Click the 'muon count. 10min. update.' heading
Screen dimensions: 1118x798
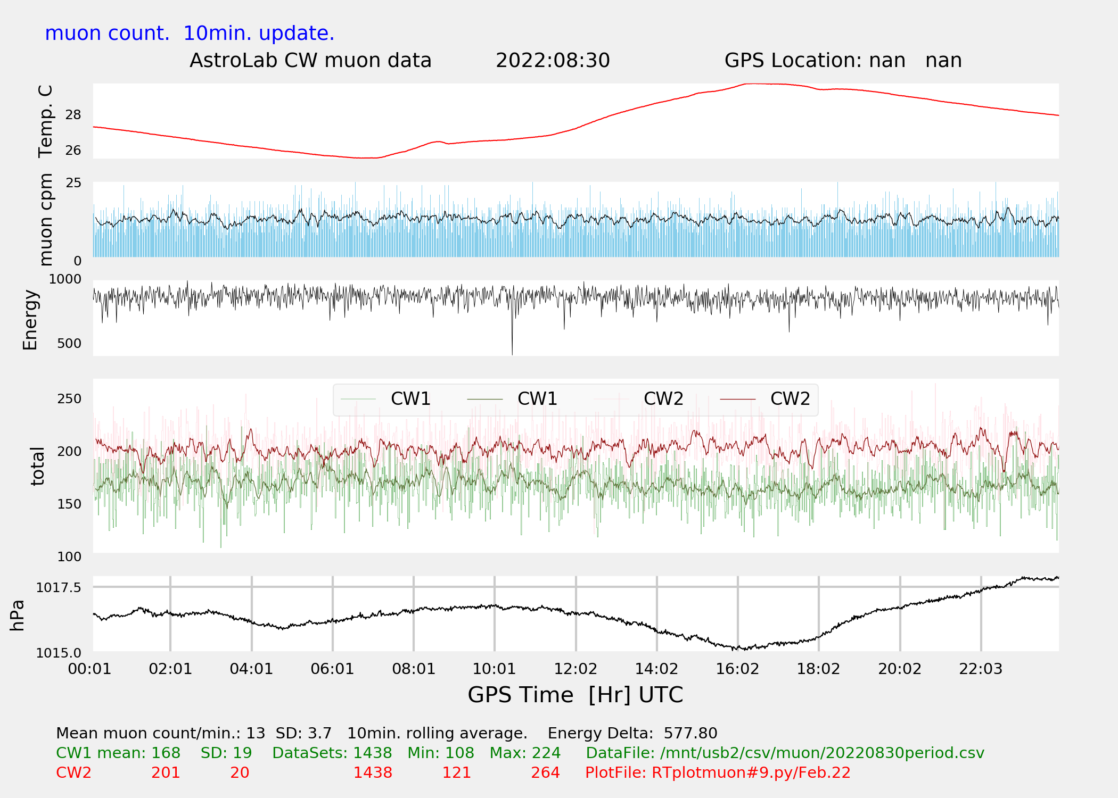(190, 34)
